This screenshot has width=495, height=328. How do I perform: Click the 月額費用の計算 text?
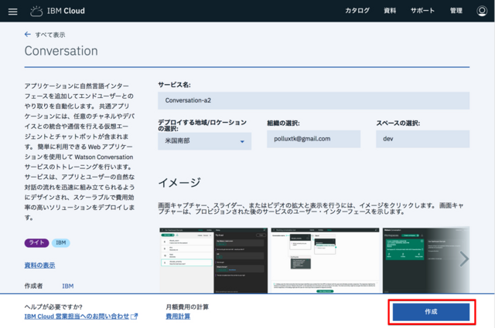187,307
